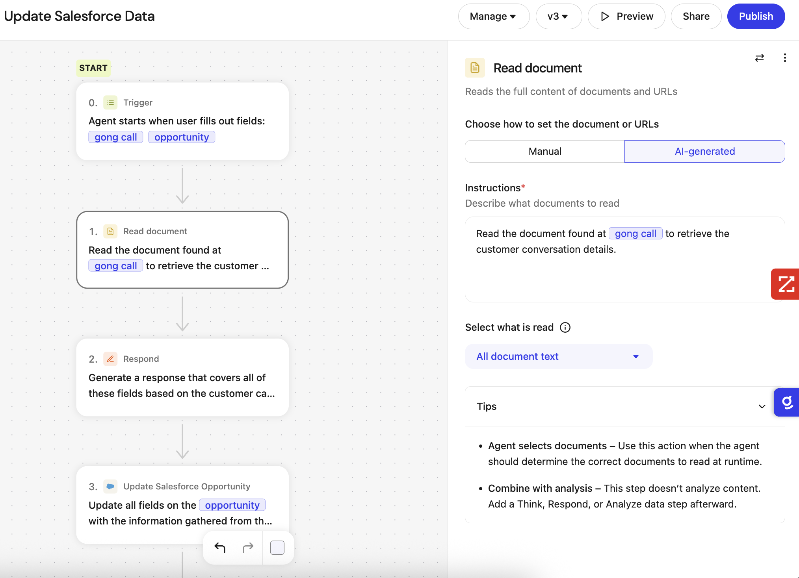Screen dimensions: 799x578
Task: Click the Update Salesforce Data title
Action: [x=79, y=16]
